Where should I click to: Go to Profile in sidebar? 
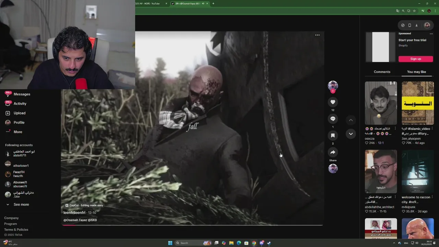tap(15, 122)
